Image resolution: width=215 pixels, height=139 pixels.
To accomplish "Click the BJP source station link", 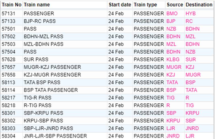I will click(x=171, y=21).
